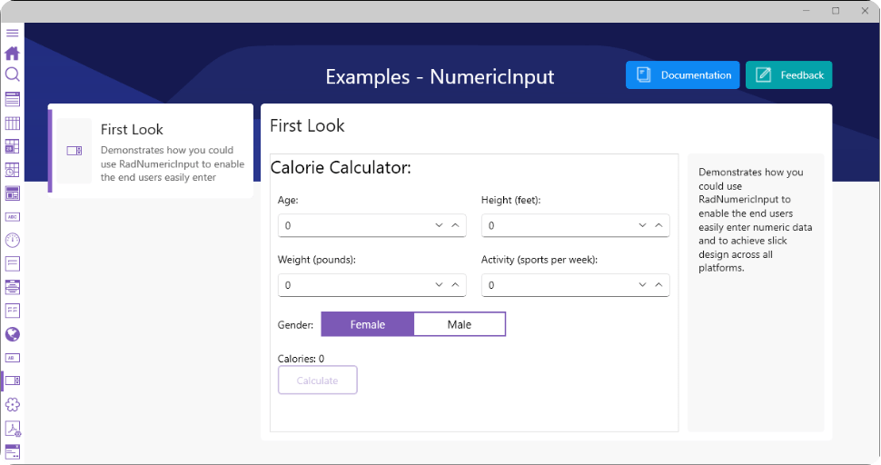Decrease Activity value with down chevron
This screenshot has height=465, width=881.
[642, 285]
